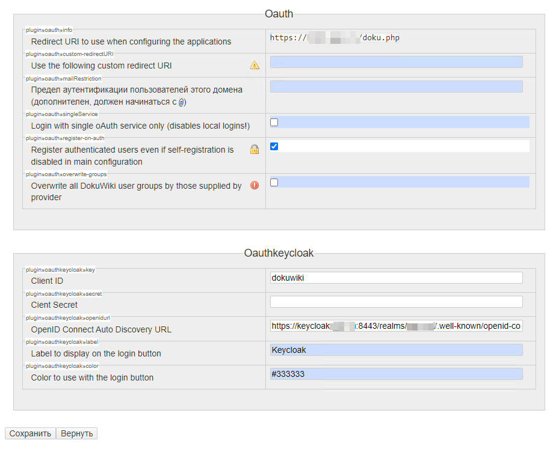The height and width of the screenshot is (452, 559).
Task: Click the redirect URI doku.php code text
Action: pos(335,38)
